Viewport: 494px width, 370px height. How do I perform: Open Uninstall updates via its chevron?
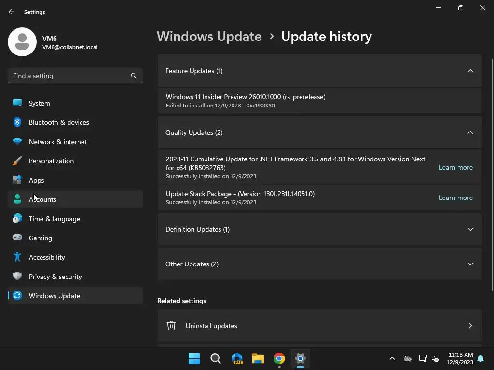click(470, 326)
